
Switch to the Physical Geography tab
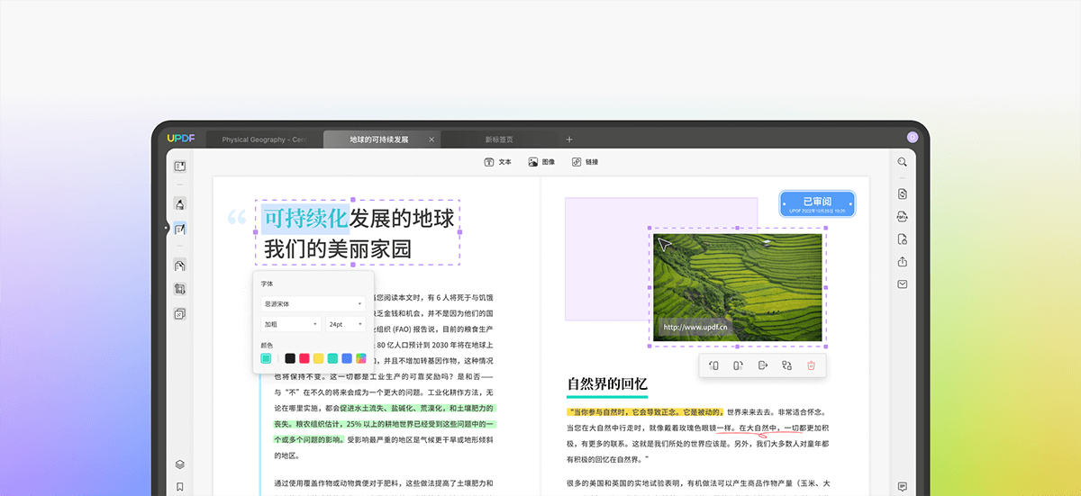[x=265, y=140]
